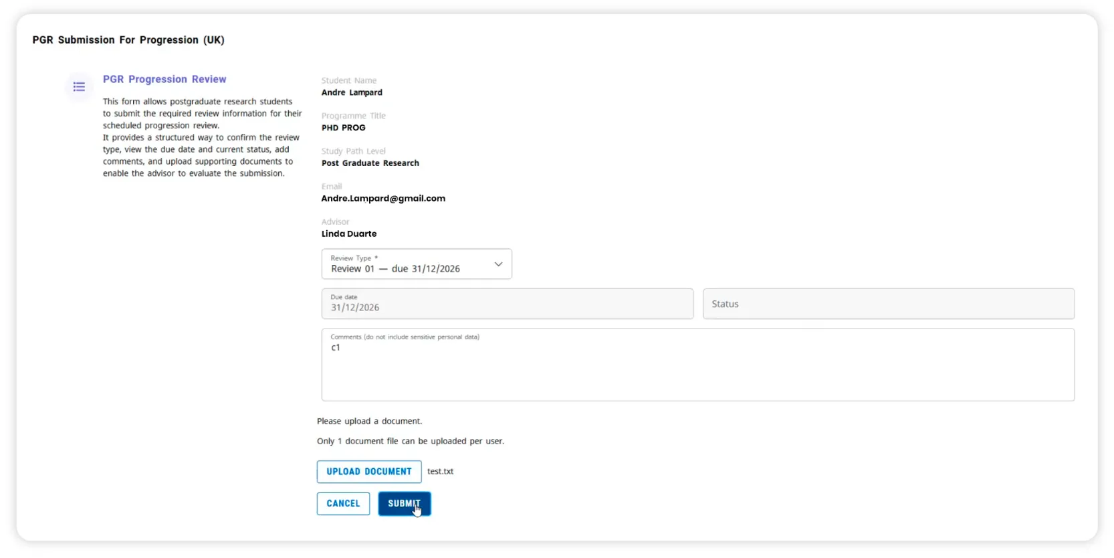Click the advisor name Linda Duarte

pyautogui.click(x=349, y=234)
